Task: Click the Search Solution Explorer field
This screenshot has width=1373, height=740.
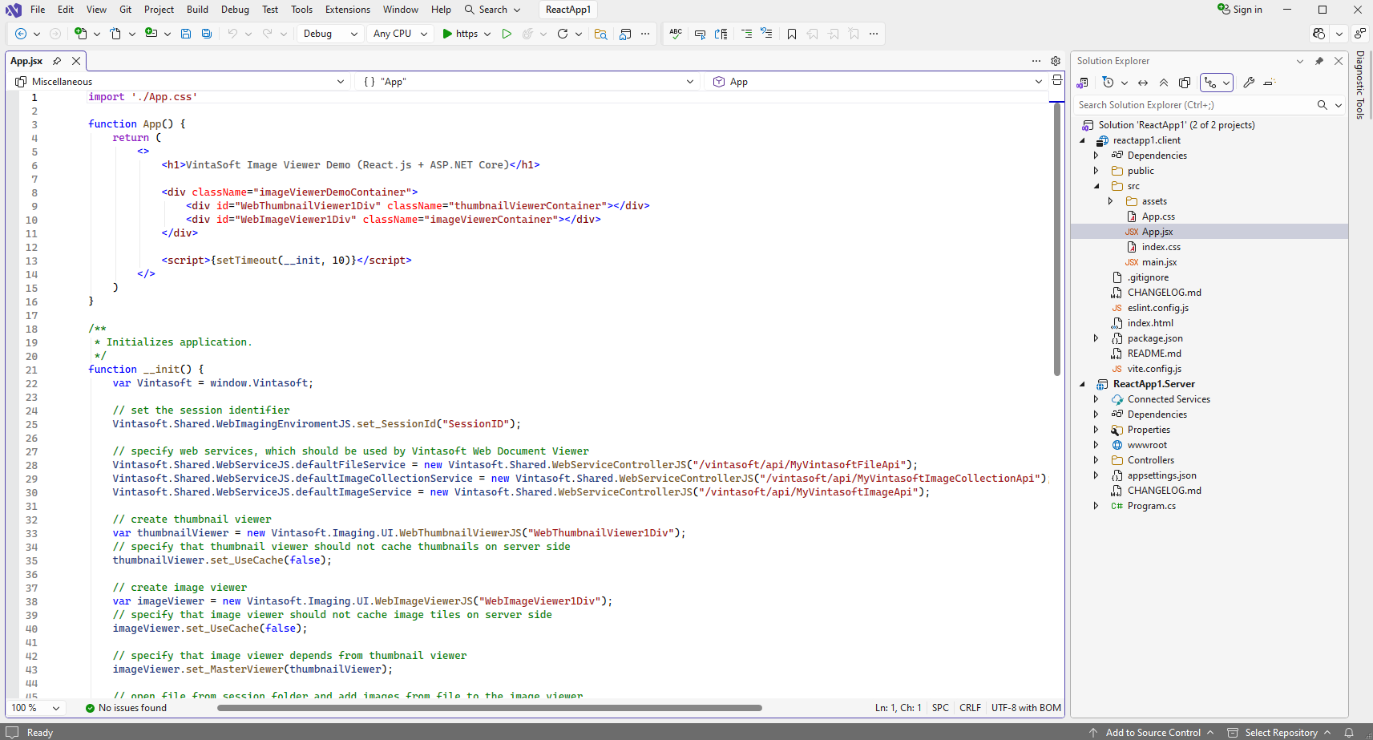Action: (x=1194, y=105)
